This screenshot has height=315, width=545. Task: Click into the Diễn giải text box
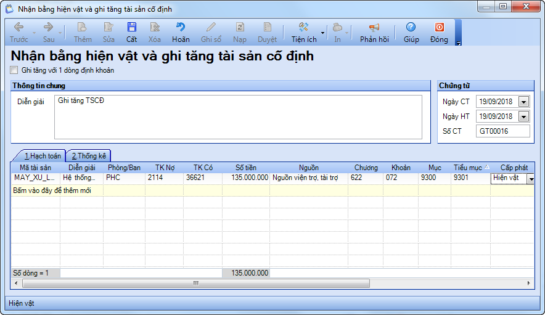[x=238, y=117]
